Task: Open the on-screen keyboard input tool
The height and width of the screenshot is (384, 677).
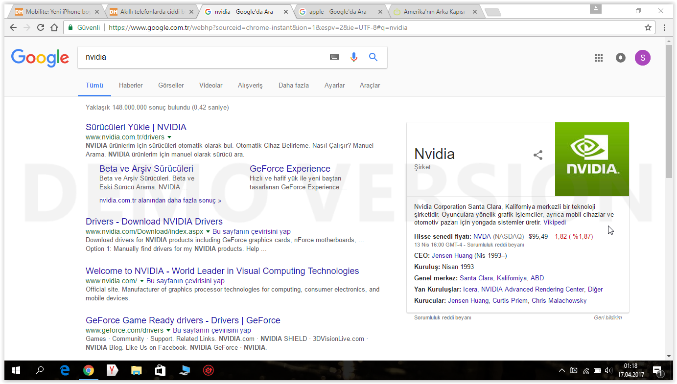Action: pyautogui.click(x=334, y=57)
